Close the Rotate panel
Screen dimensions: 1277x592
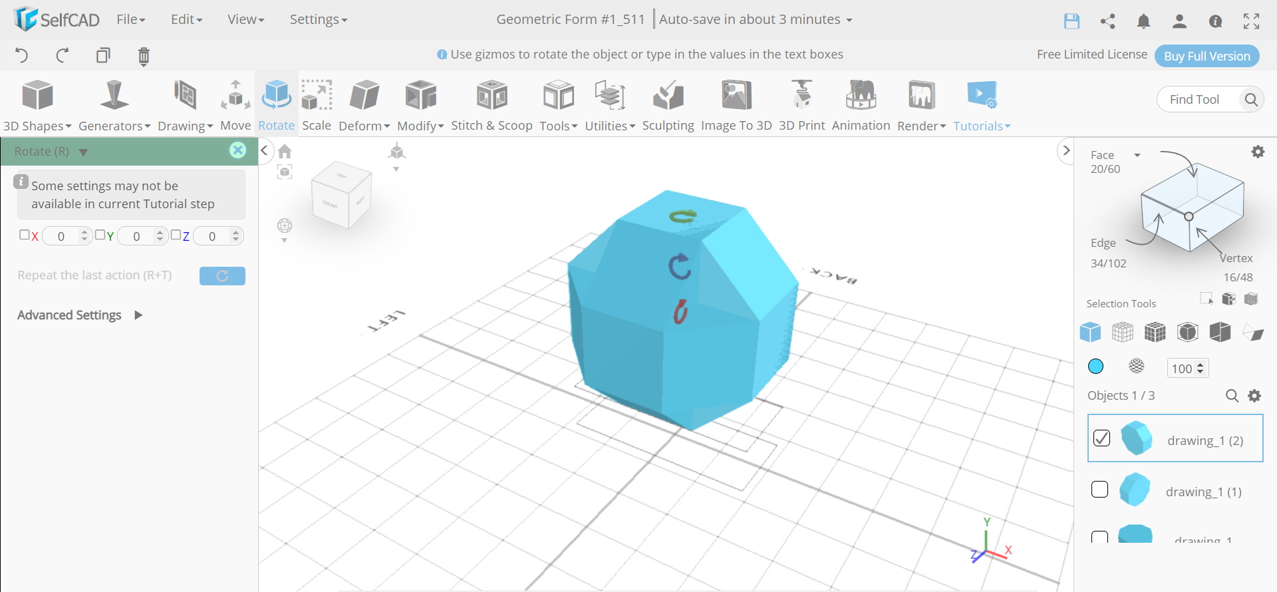237,150
